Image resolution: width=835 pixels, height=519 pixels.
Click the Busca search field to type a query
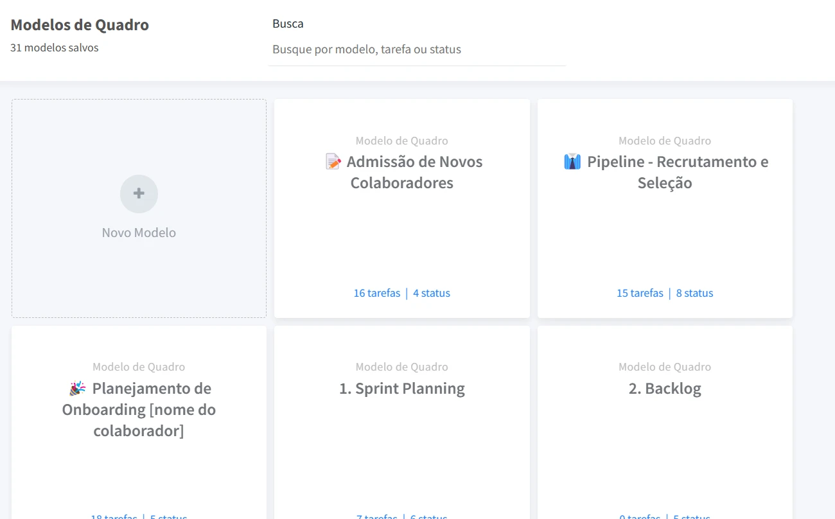coord(418,49)
